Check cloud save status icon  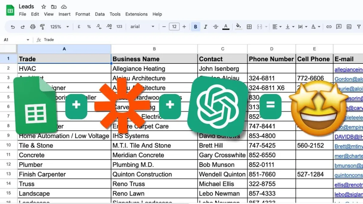64,7
